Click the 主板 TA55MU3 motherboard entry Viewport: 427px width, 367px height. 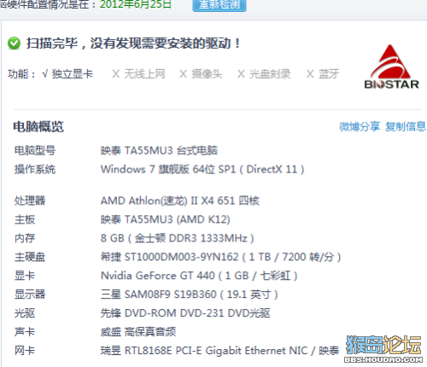click(166, 219)
